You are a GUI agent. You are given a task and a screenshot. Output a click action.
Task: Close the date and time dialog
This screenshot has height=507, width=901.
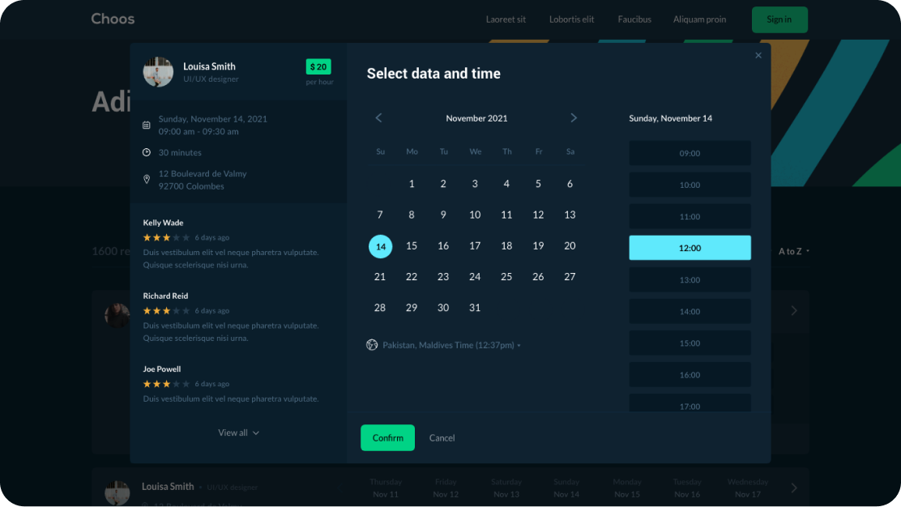click(758, 56)
